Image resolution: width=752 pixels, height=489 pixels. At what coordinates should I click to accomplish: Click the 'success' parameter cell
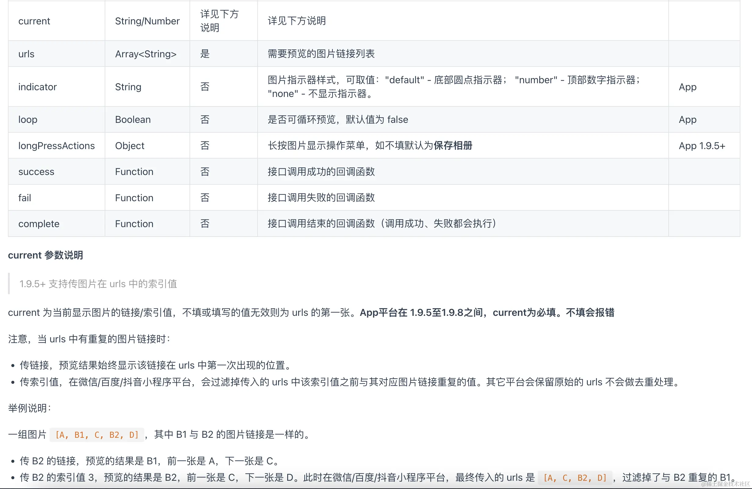36,171
